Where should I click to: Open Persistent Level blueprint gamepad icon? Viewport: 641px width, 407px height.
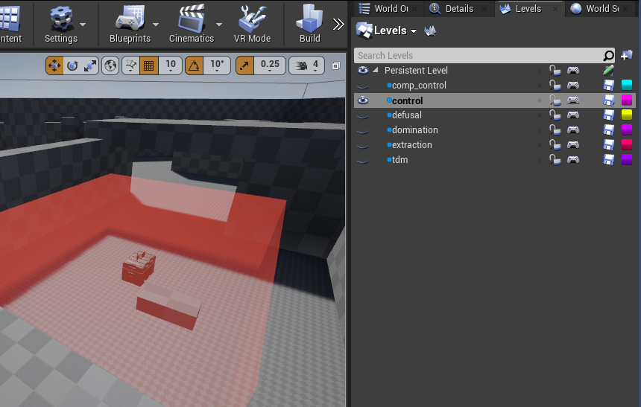tap(573, 70)
